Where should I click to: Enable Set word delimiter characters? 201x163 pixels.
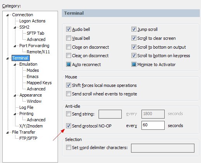pyautogui.click(x=68, y=147)
